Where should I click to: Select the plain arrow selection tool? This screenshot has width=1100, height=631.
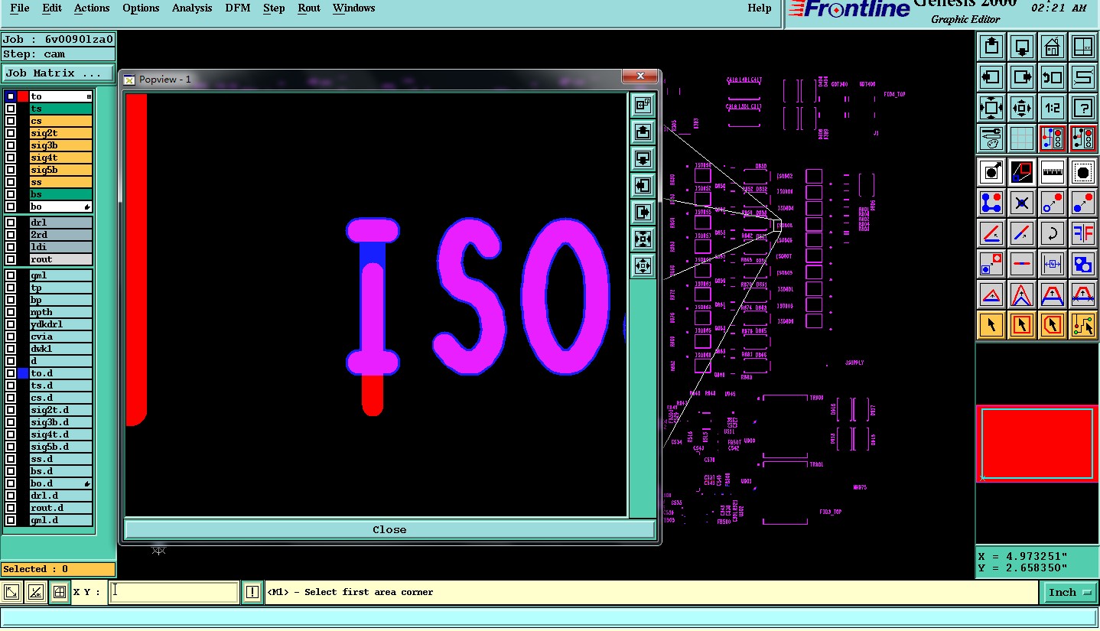pos(991,325)
